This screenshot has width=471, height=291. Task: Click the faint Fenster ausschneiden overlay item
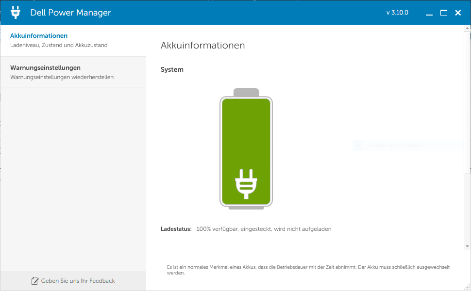click(394, 145)
